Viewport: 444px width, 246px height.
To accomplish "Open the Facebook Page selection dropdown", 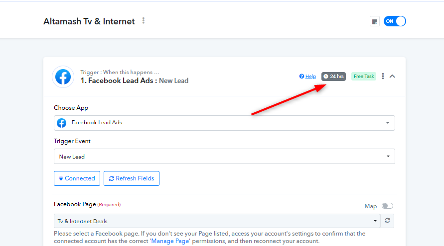I will (x=217, y=221).
